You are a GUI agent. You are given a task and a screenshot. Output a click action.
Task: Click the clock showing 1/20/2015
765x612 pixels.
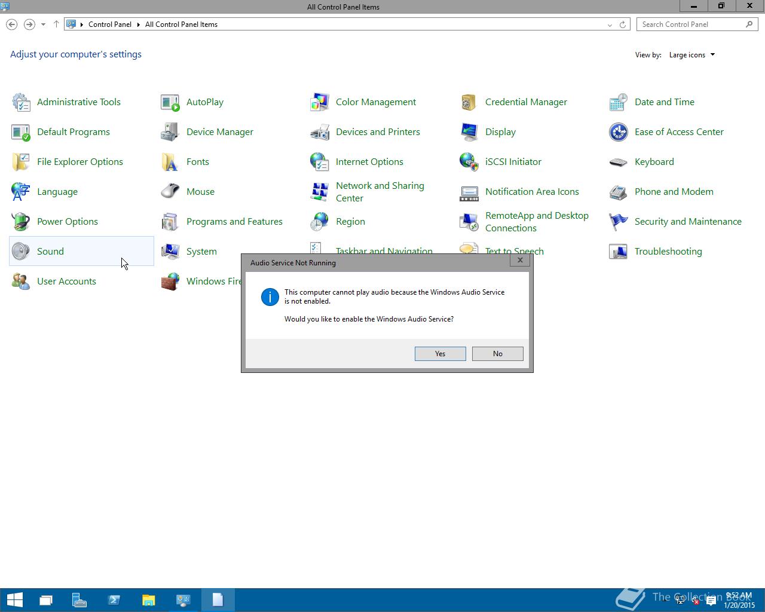click(x=739, y=600)
